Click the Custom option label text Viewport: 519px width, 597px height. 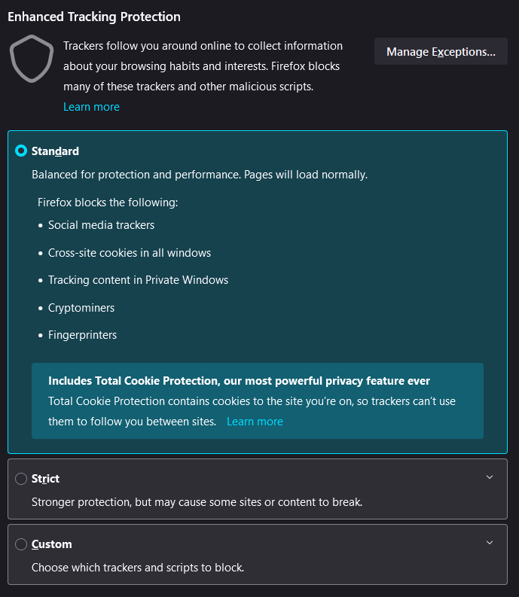click(x=52, y=544)
